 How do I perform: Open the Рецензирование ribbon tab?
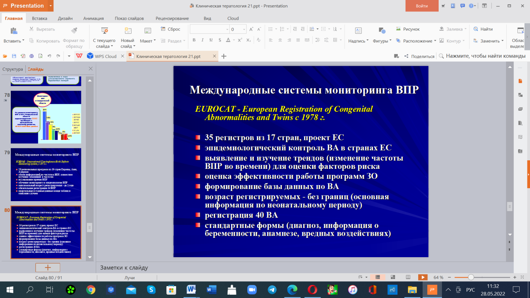pos(172,18)
